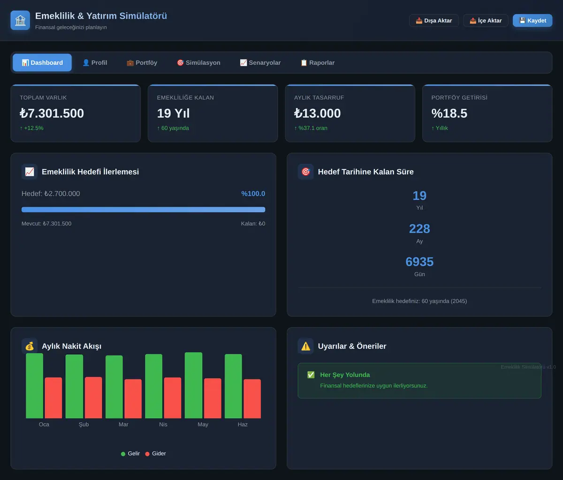Click the 6935 days countdown value
This screenshot has height=480, width=563.
(419, 262)
